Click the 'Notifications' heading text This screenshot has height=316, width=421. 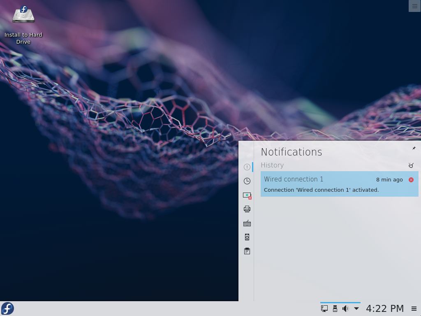pyautogui.click(x=291, y=152)
